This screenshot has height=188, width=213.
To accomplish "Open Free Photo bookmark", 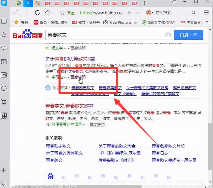I will [120, 22].
